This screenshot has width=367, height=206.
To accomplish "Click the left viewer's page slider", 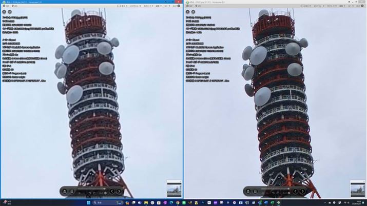I will [92, 189].
